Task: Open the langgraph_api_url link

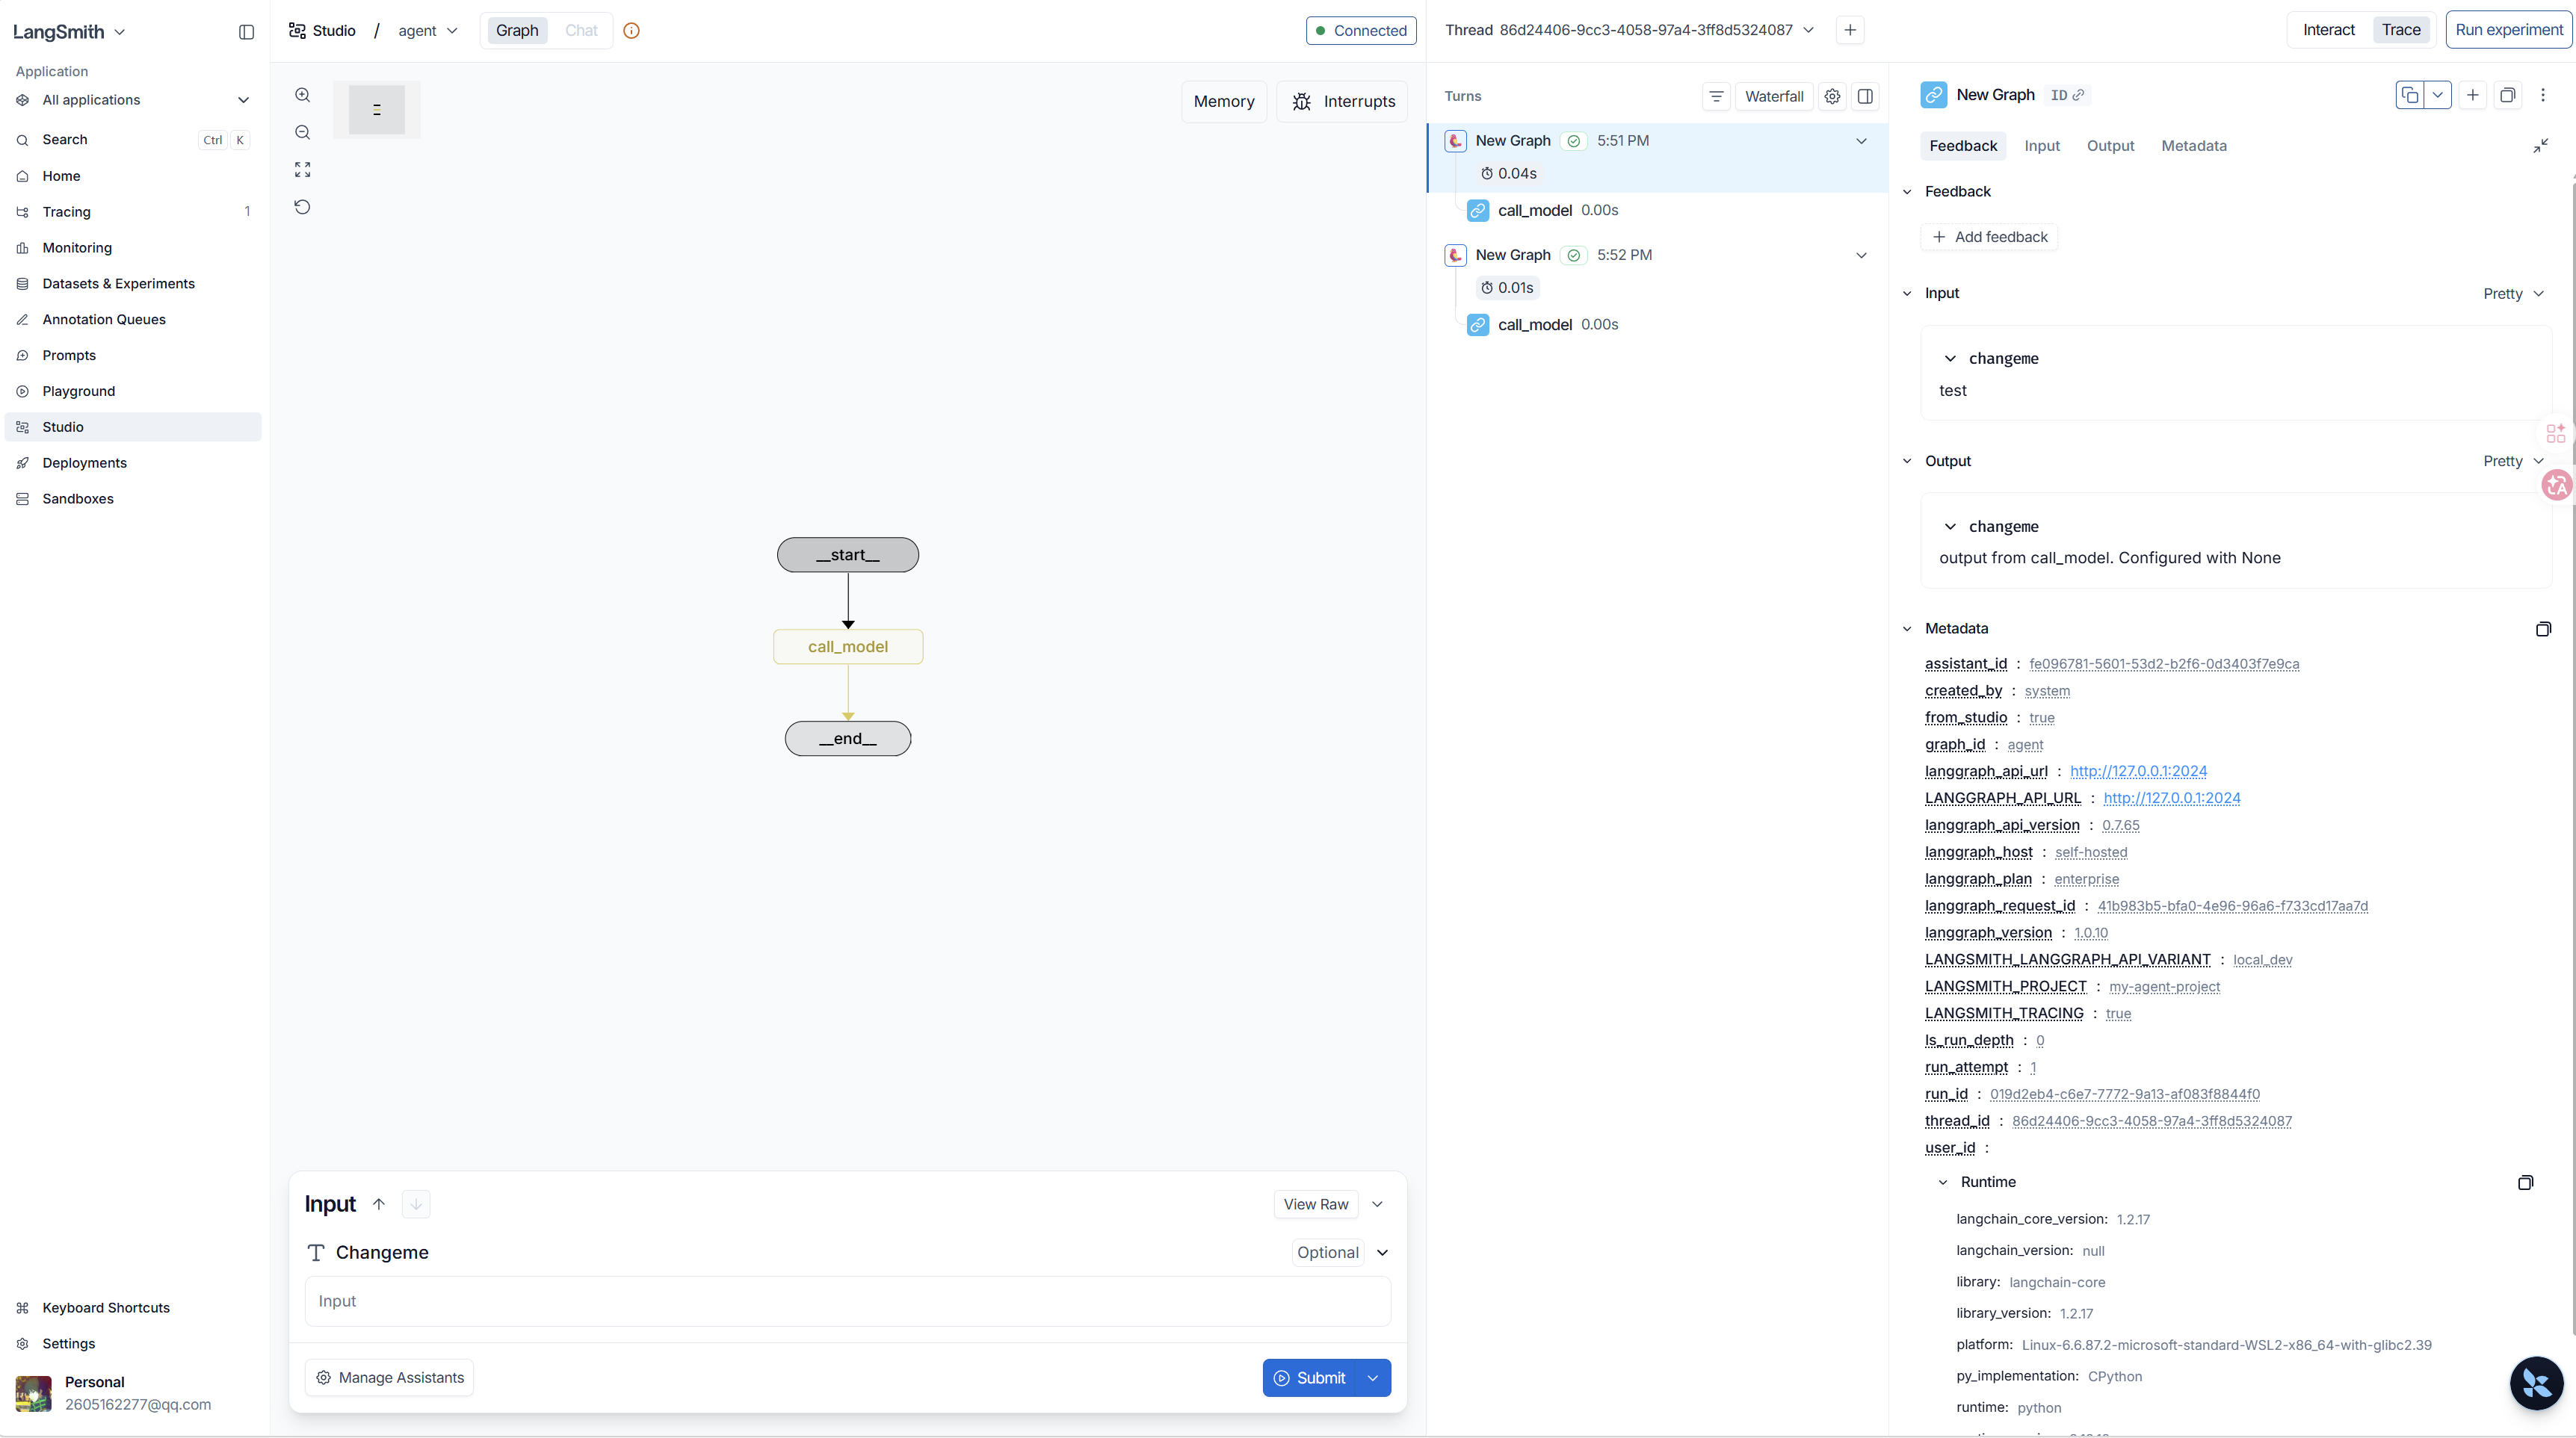Action: pyautogui.click(x=2138, y=772)
